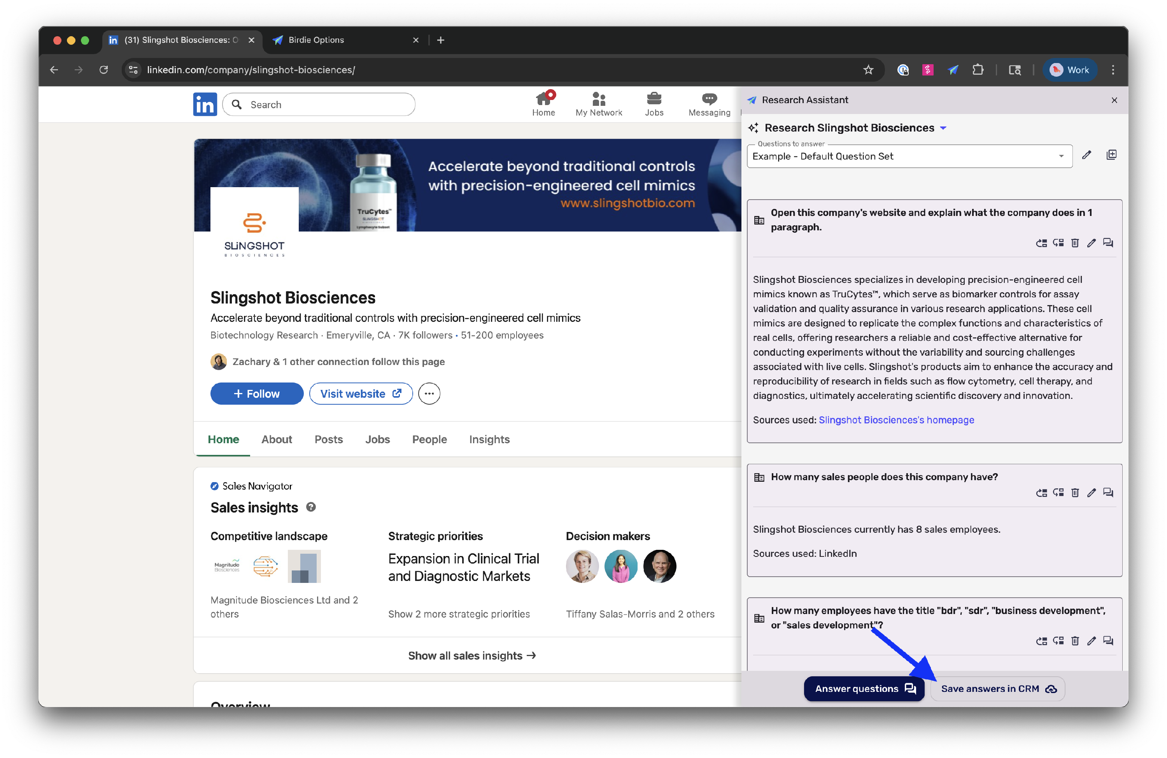Screen dimensions: 1167x758
Task: Open My Network nav item
Action: point(599,105)
